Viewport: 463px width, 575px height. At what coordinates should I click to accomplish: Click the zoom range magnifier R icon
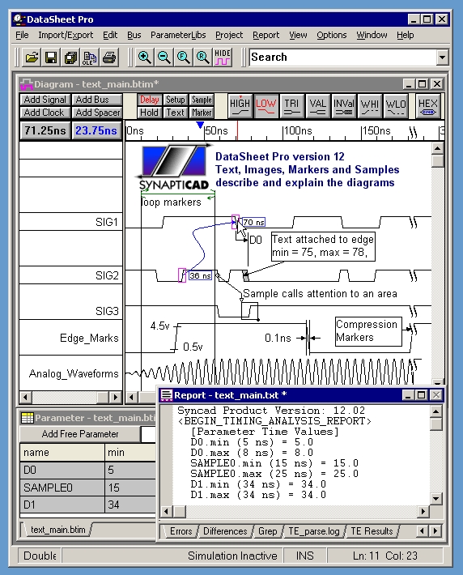[x=202, y=57]
